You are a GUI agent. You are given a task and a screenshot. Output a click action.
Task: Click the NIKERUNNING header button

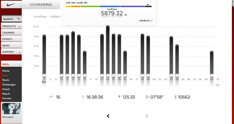[41, 5]
